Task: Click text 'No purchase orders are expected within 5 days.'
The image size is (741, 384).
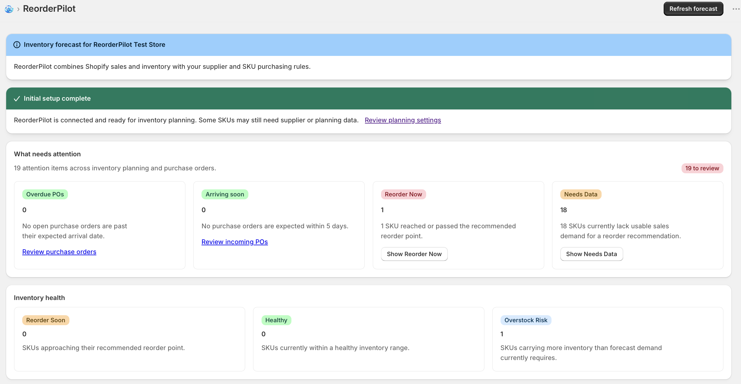Action: pos(275,226)
